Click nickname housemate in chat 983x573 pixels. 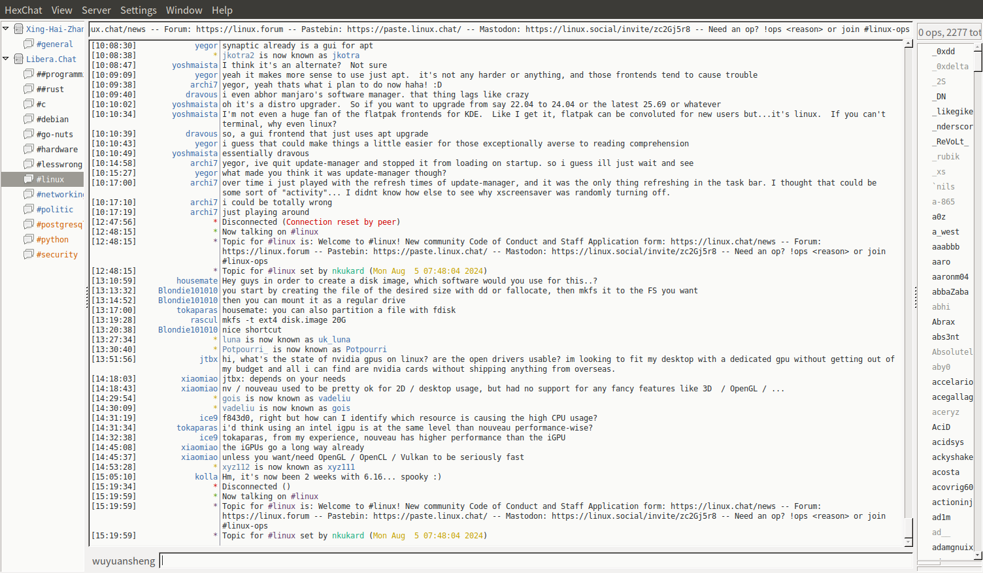[x=197, y=281]
